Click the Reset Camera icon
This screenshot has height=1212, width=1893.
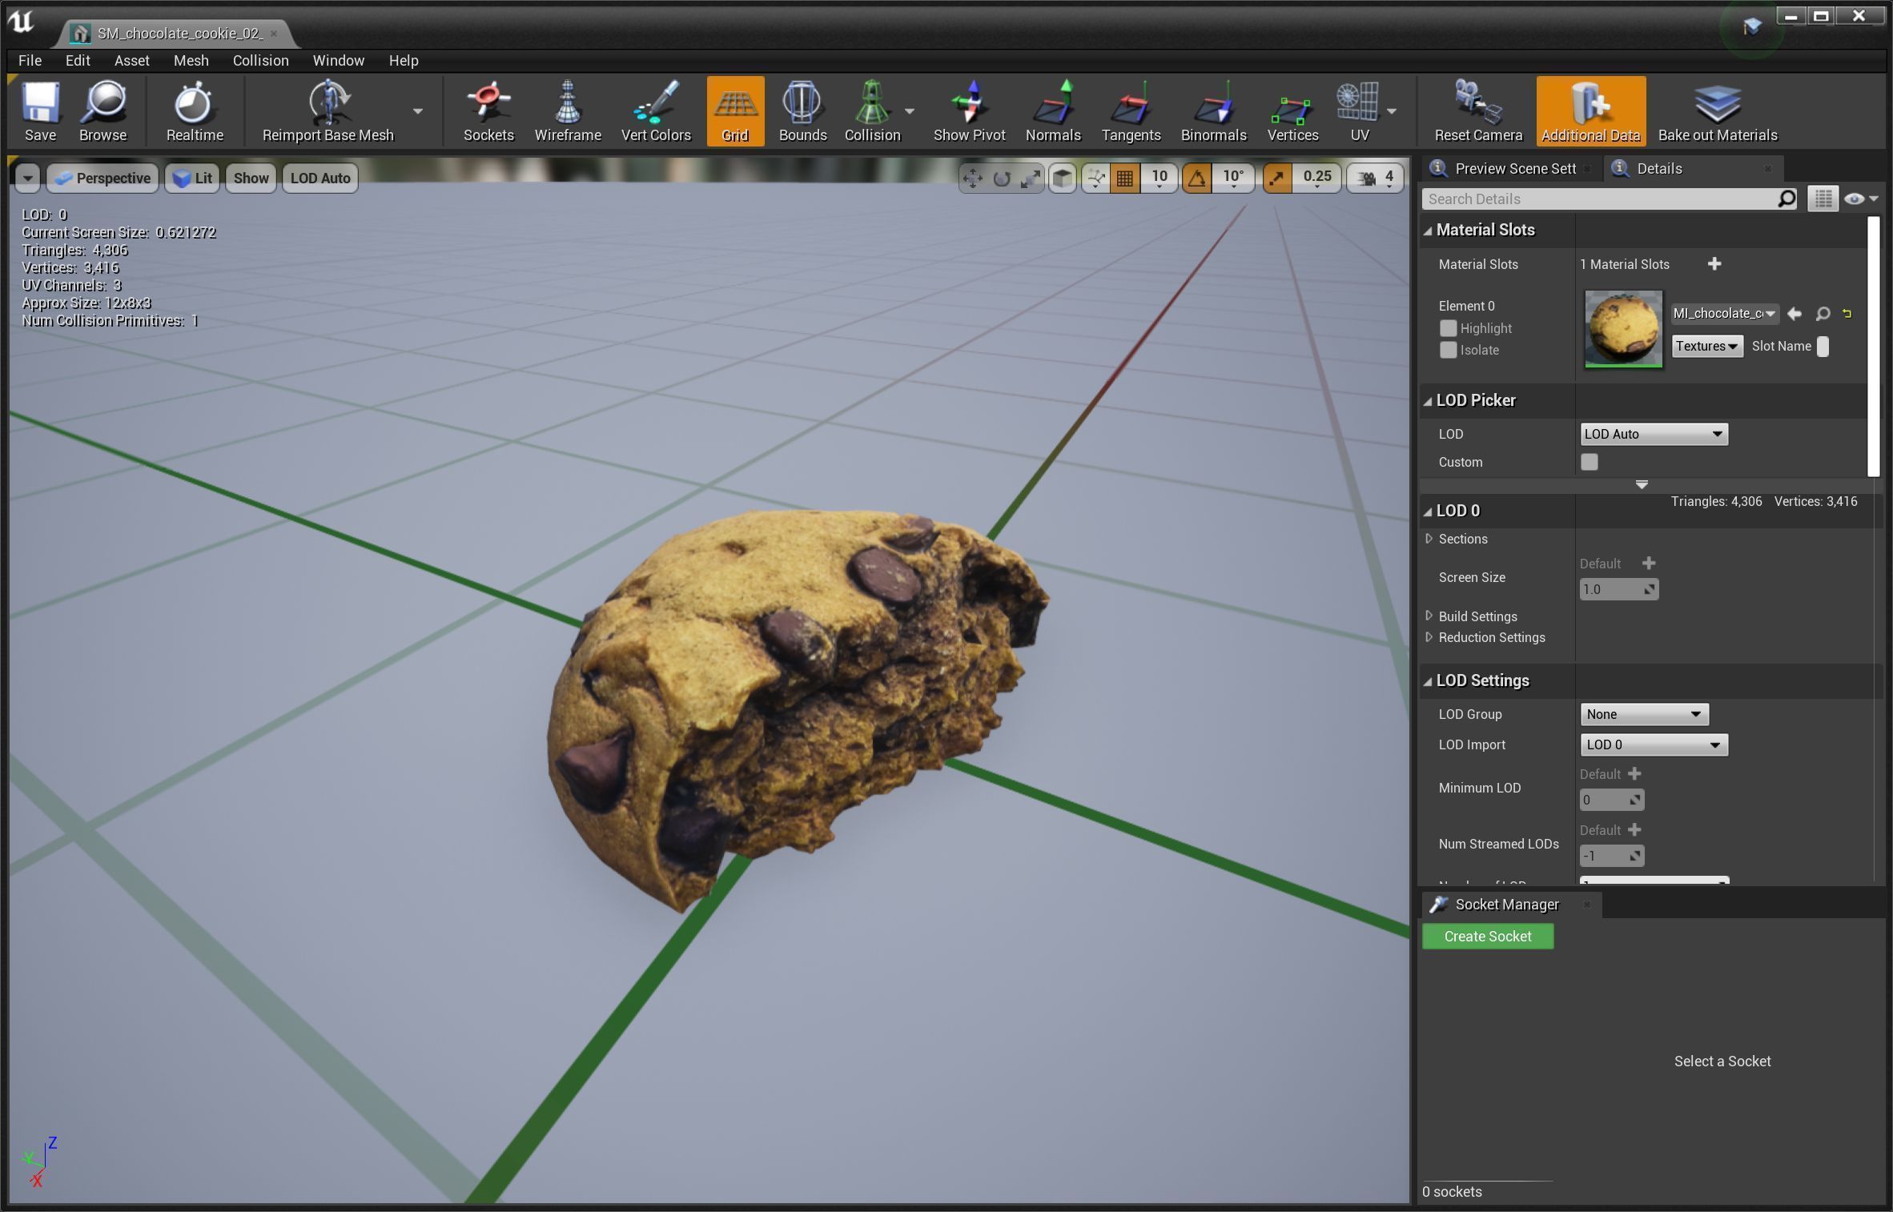tap(1476, 110)
